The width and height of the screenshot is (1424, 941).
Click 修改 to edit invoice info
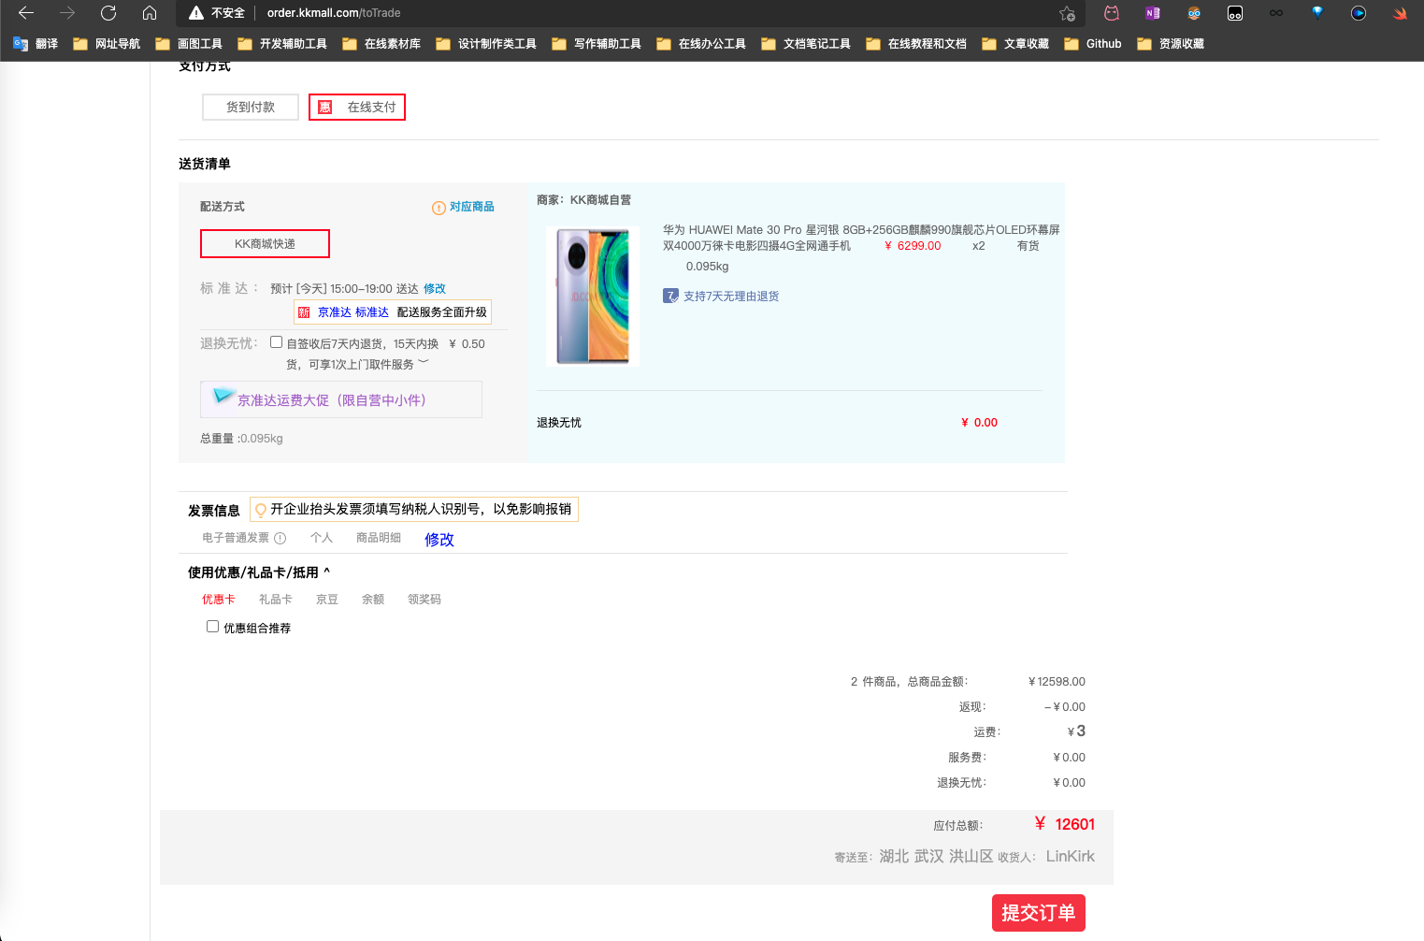[x=439, y=540]
